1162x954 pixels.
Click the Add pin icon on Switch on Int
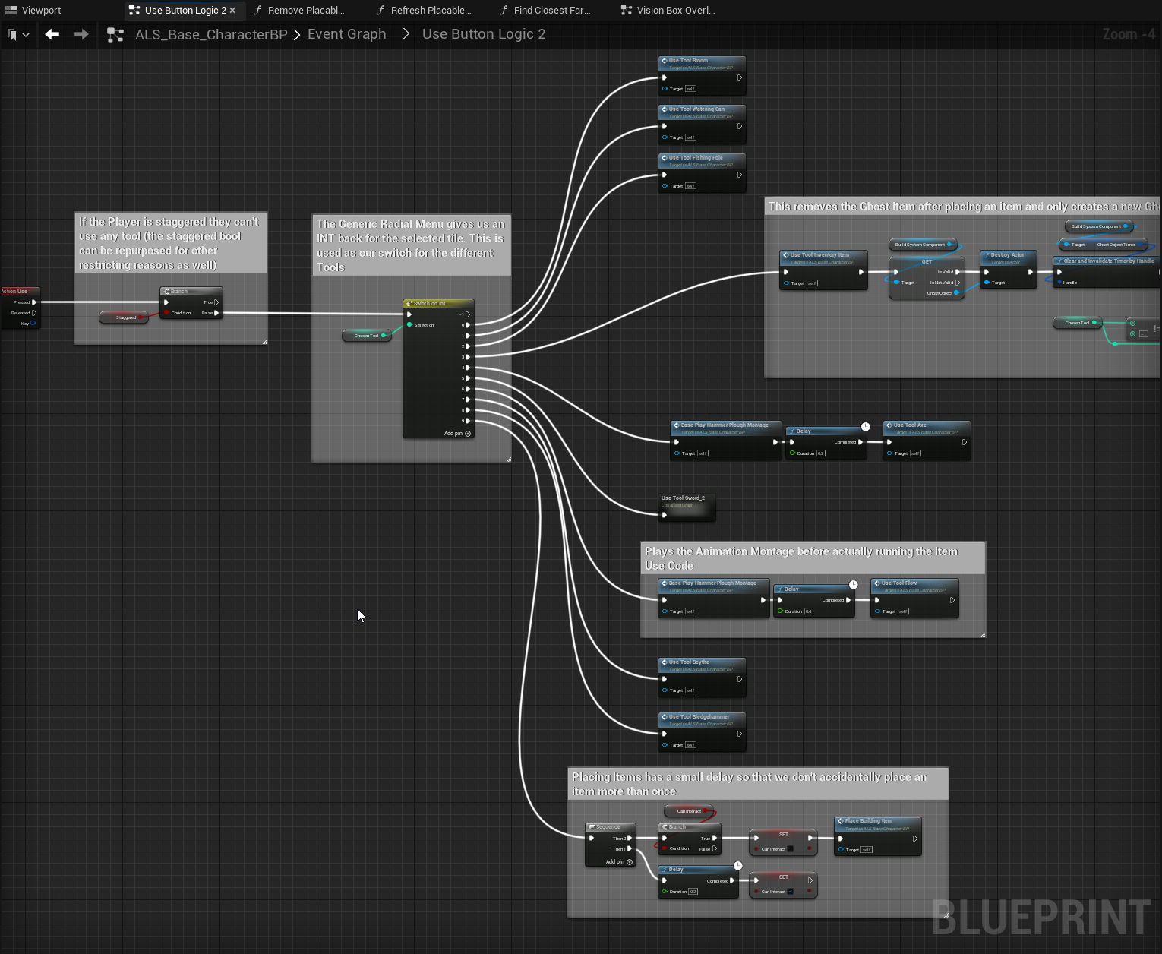click(x=468, y=434)
